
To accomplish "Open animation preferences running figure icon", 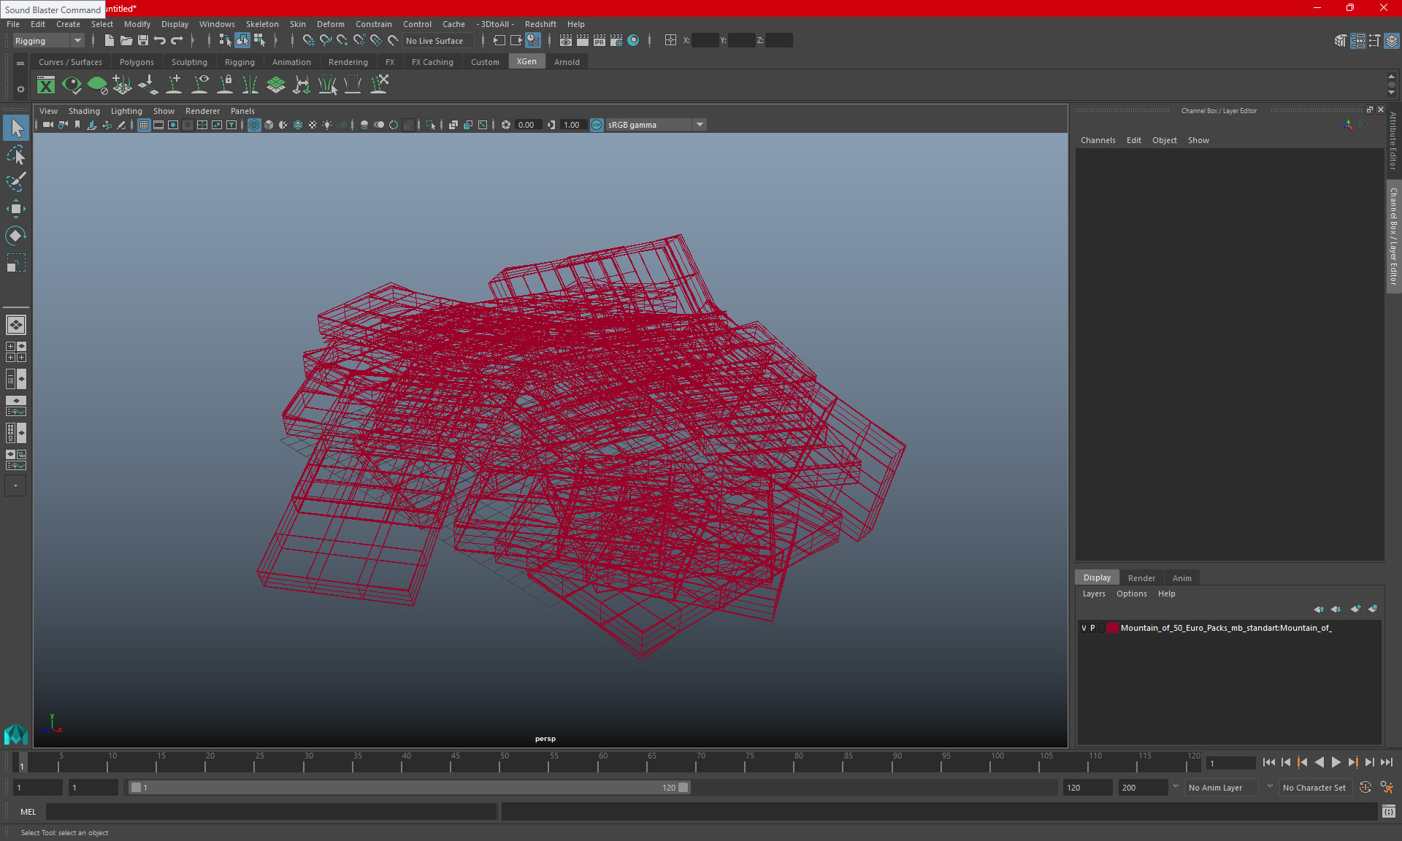I will tap(1387, 788).
